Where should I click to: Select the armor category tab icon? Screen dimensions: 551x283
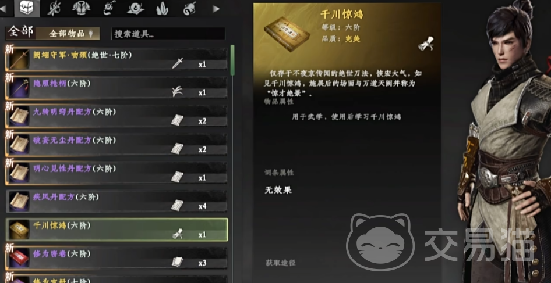tap(81, 8)
